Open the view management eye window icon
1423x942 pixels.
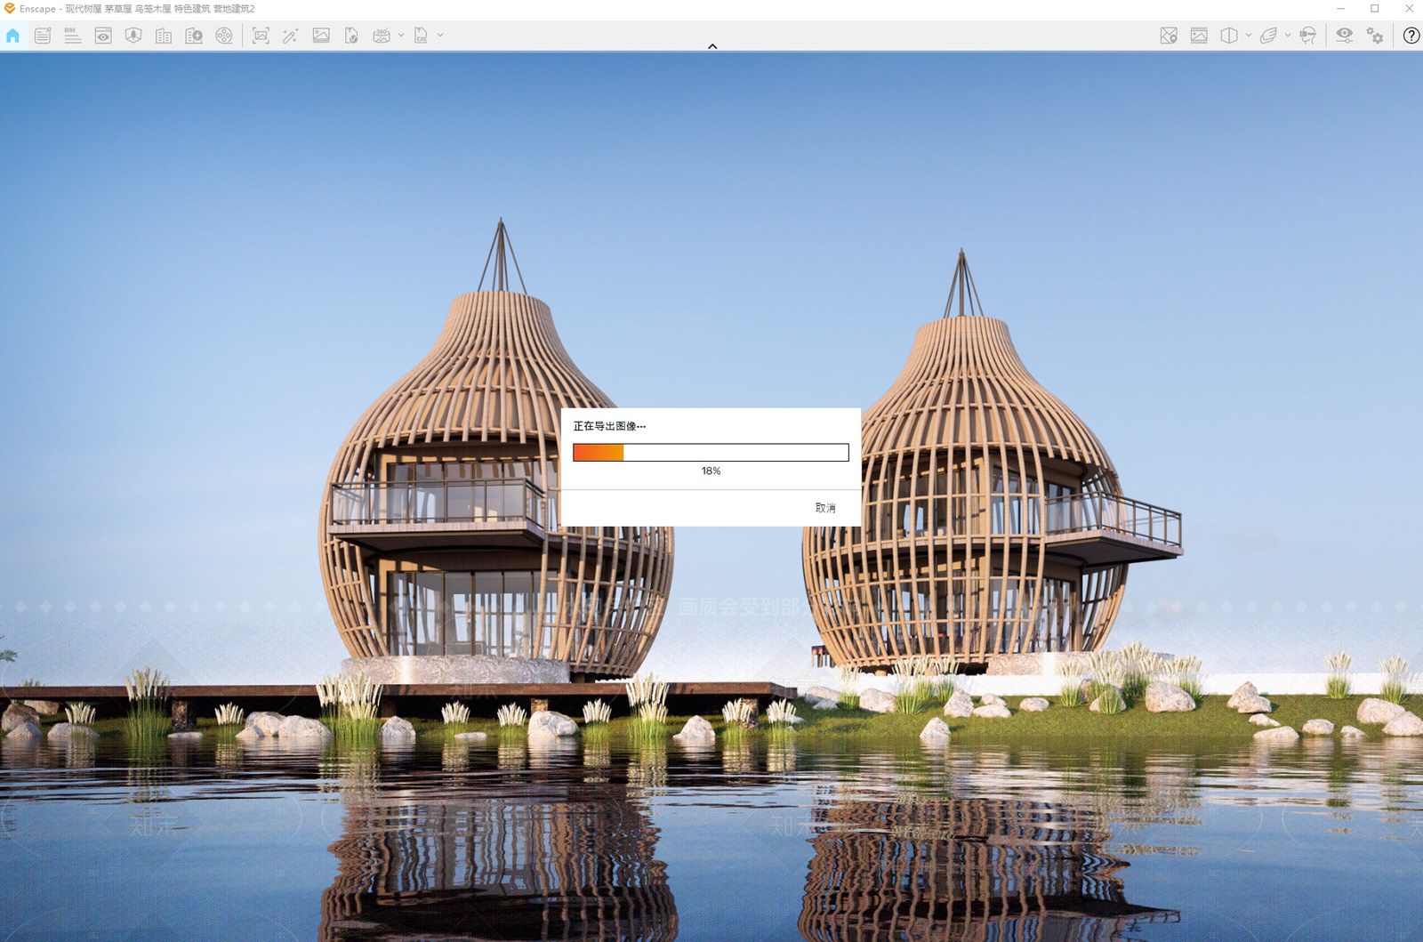(x=103, y=36)
